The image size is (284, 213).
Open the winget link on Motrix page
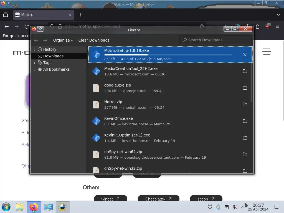(x=110, y=198)
